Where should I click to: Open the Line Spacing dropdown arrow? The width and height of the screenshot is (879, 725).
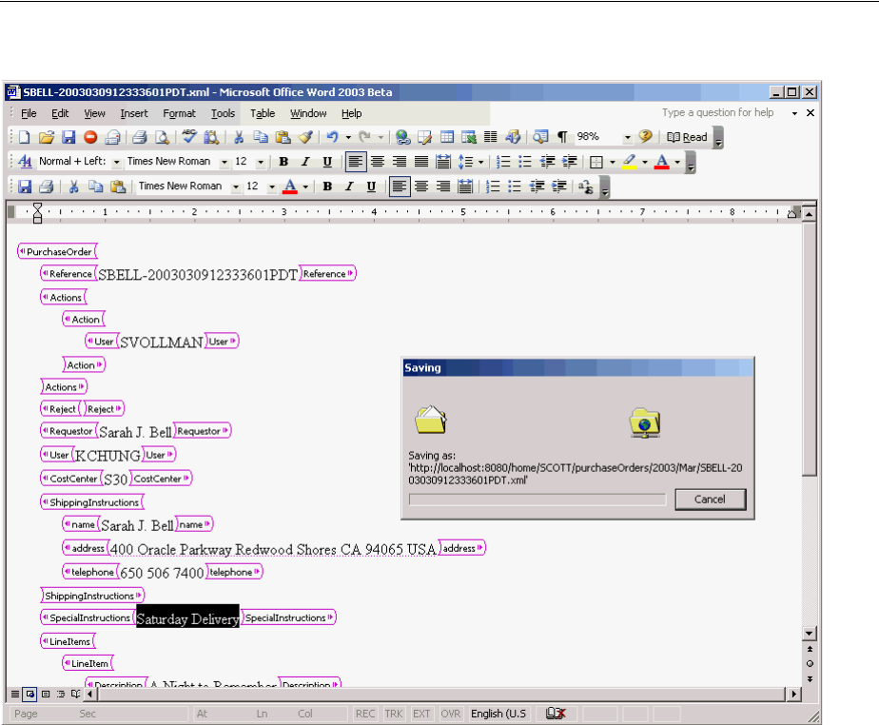pyautogui.click(x=481, y=163)
